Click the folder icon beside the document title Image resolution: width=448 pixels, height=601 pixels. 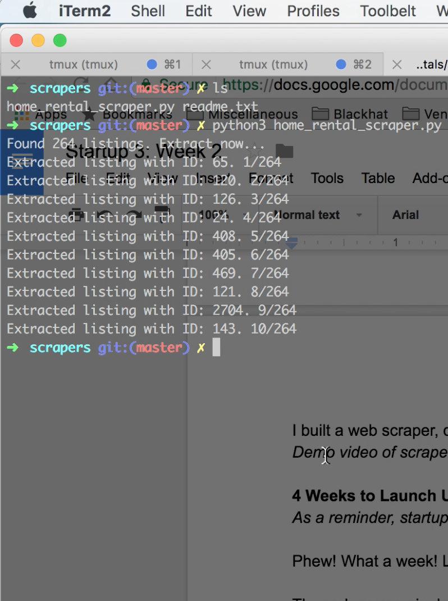(x=284, y=151)
